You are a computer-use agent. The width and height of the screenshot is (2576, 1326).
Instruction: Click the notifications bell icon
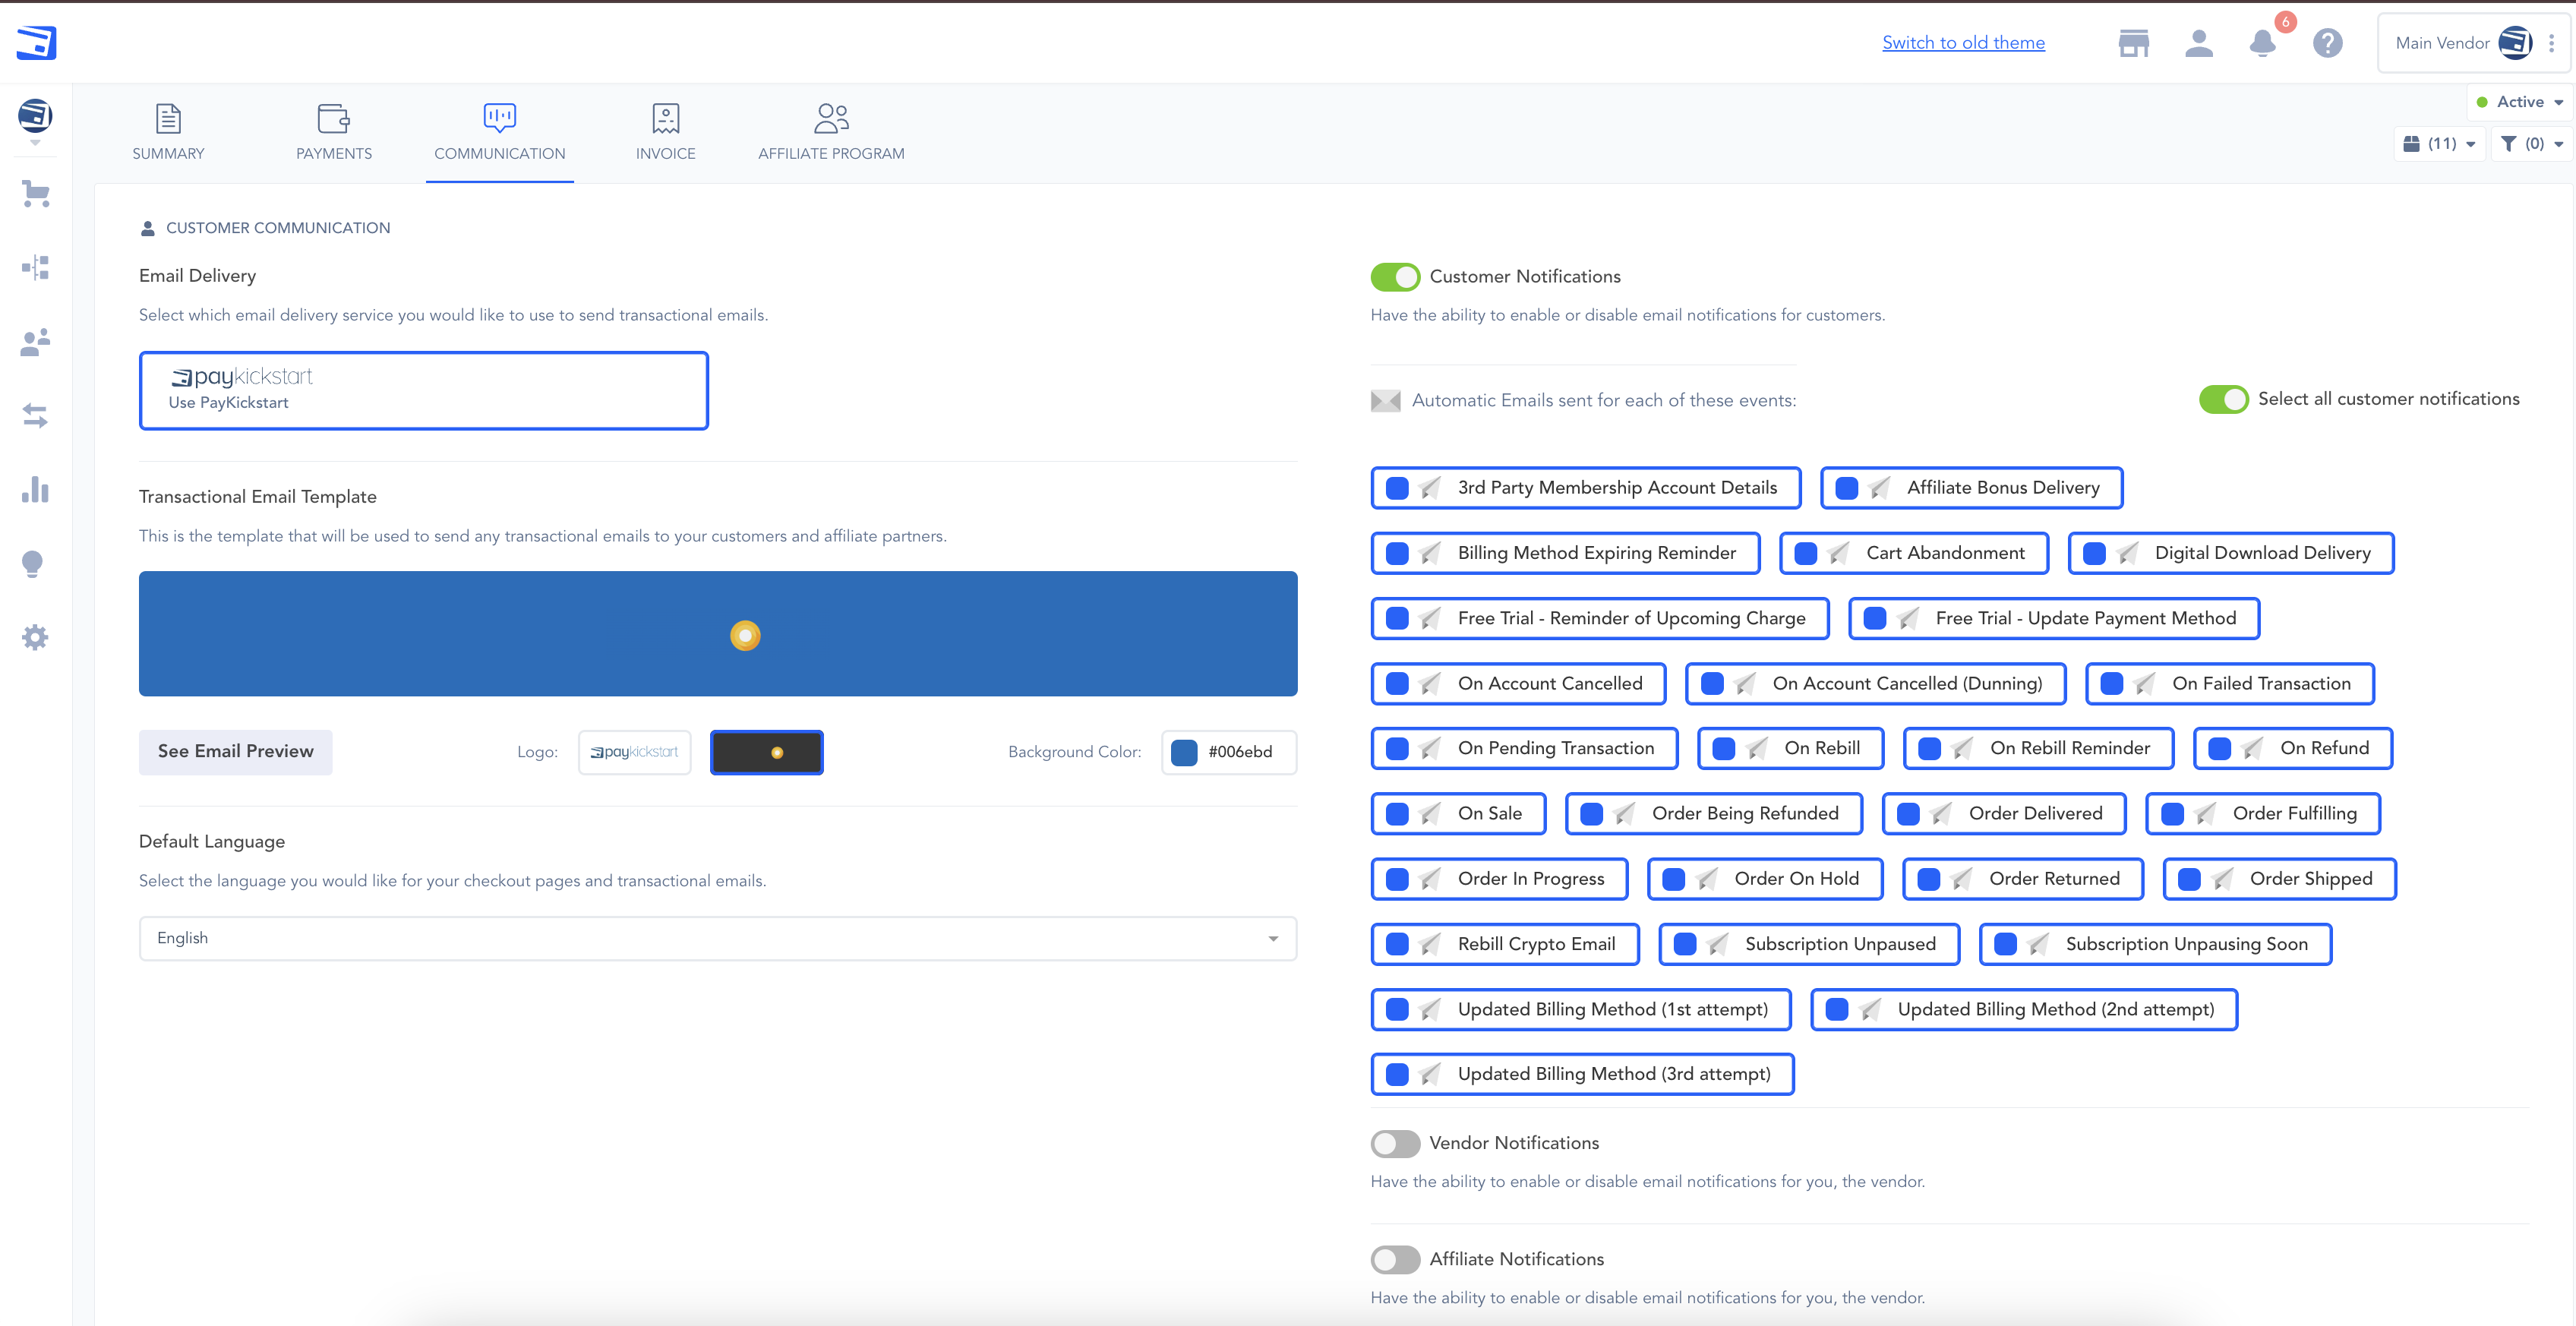(2262, 43)
